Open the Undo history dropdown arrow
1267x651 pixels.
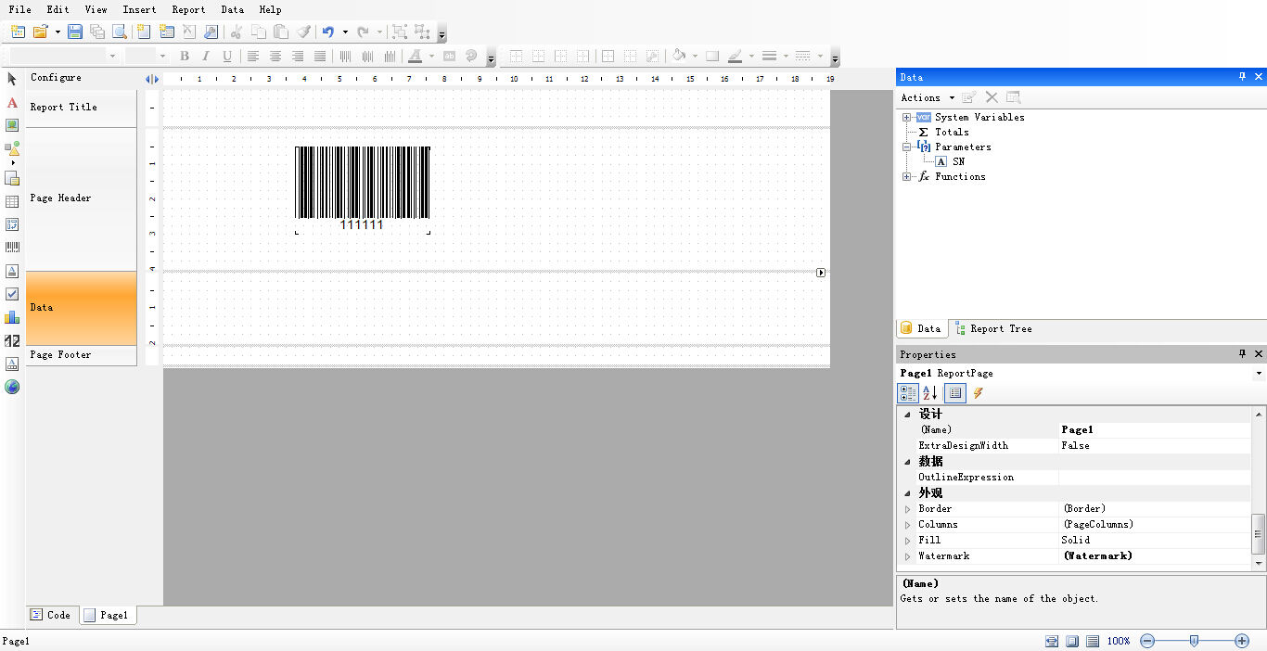click(x=345, y=32)
